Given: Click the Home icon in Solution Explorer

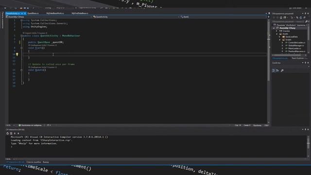Looking at the screenshot, I should [281, 17].
